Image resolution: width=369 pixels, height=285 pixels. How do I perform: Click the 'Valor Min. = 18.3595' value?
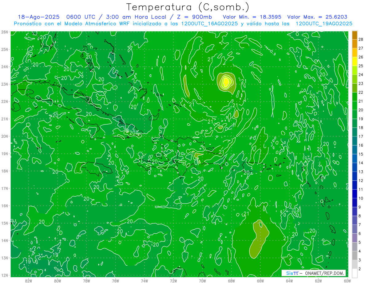pos(252,17)
